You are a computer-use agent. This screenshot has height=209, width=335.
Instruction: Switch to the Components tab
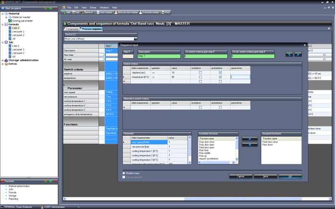click(72, 29)
